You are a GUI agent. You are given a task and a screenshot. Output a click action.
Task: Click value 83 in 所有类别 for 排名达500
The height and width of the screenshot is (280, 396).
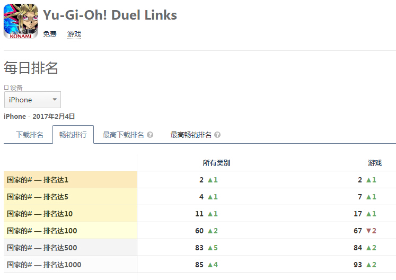pos(199,248)
